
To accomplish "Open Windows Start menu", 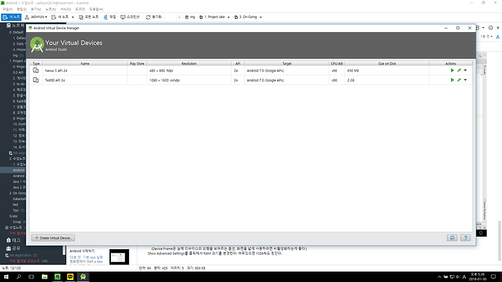I will point(6,276).
